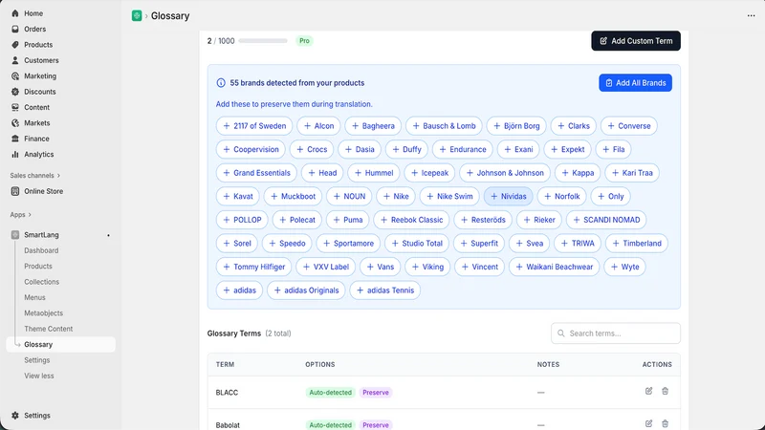Open the Home icon in sidebar
Screen dimensions: 765x430
15,13
